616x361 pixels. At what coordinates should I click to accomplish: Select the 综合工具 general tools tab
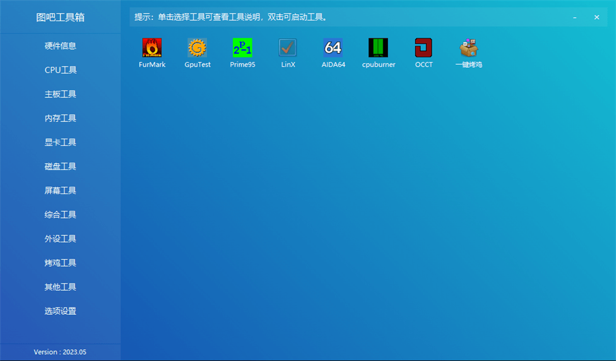pos(60,214)
